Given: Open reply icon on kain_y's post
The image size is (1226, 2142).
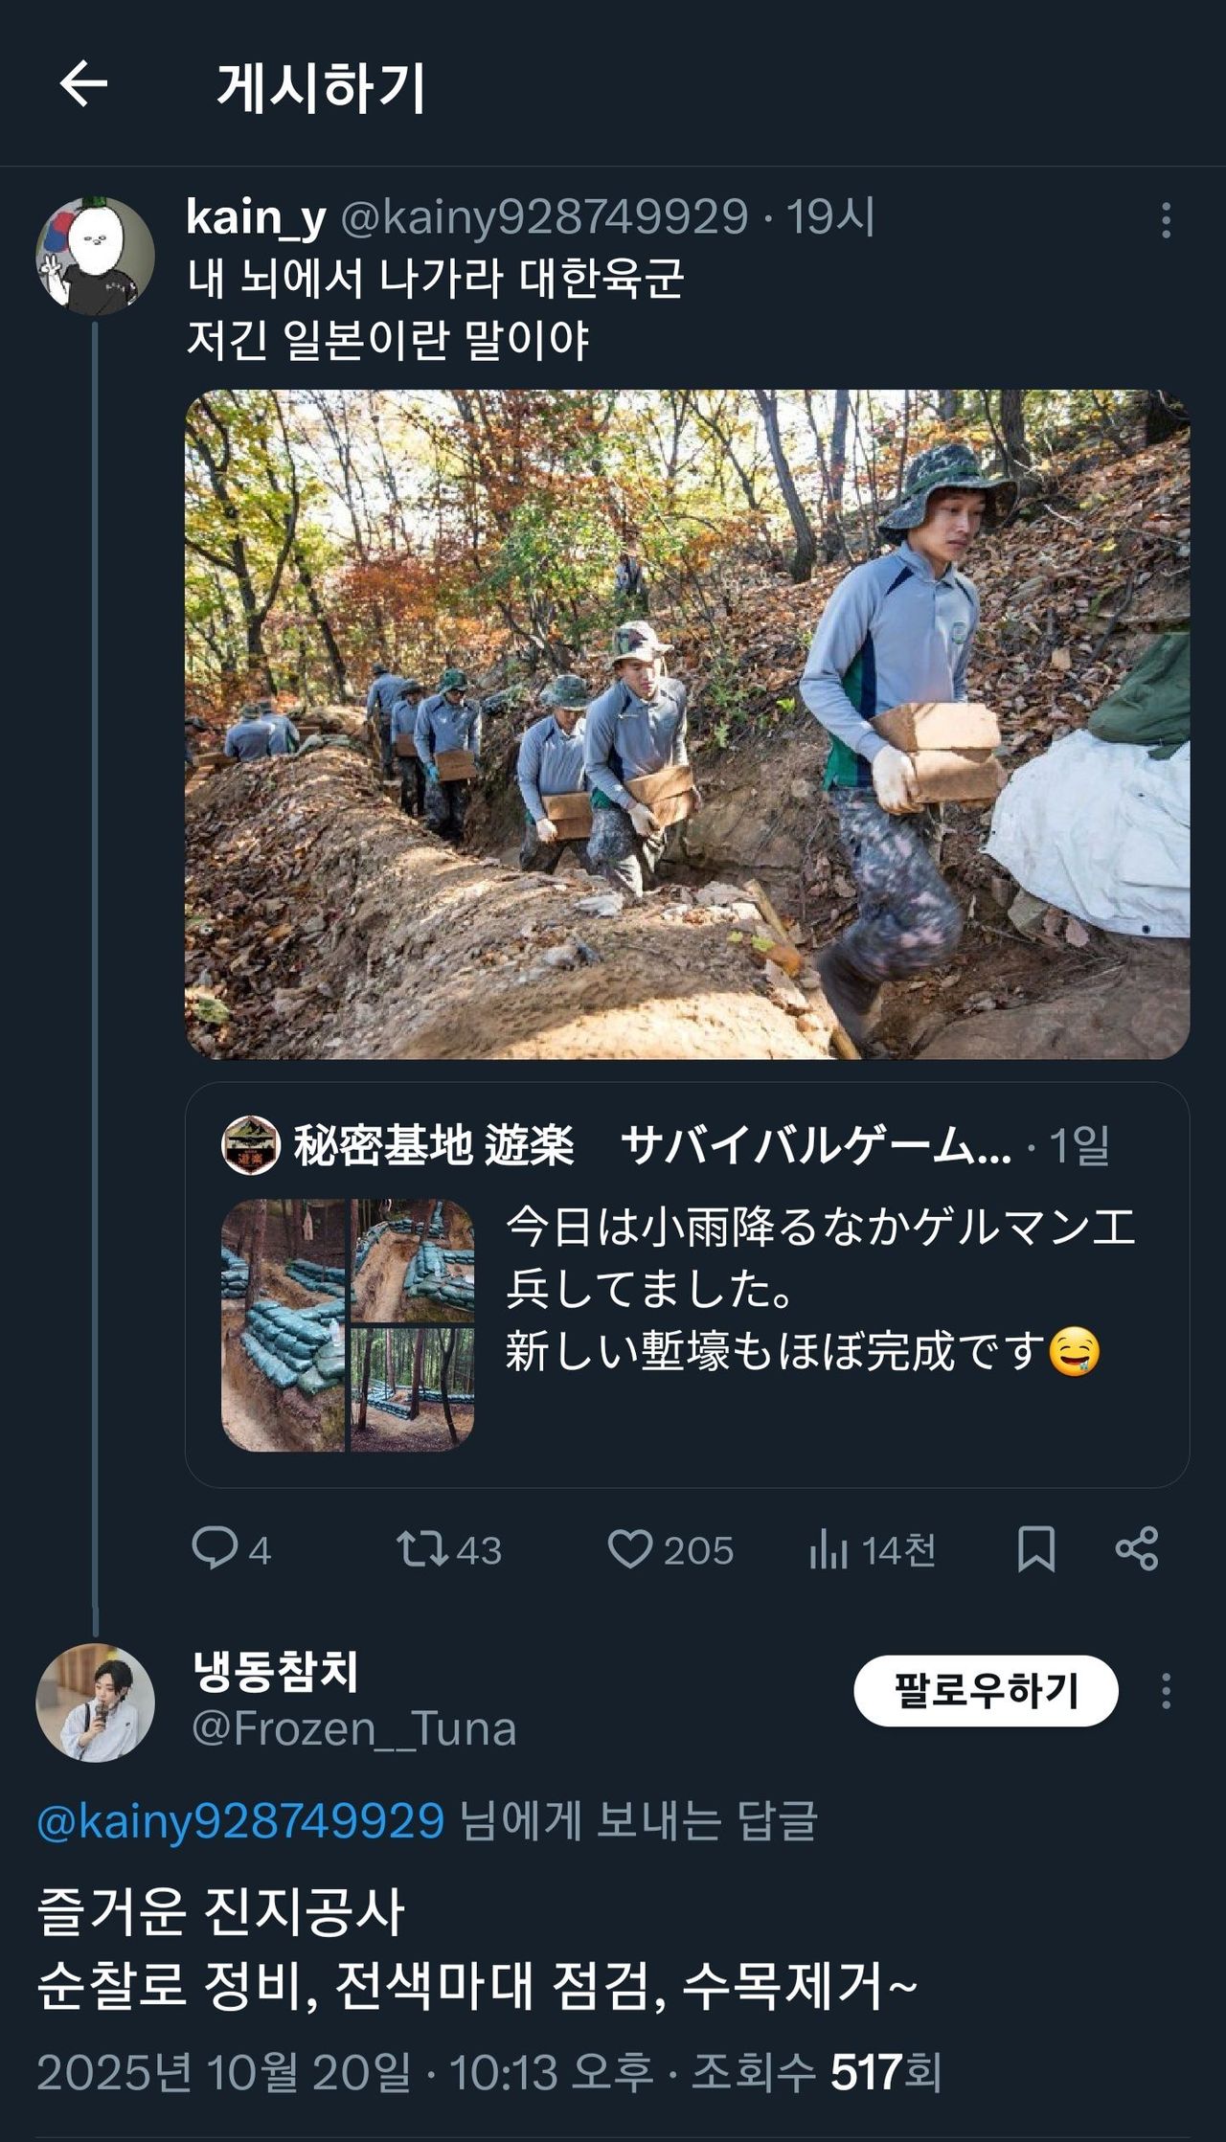Looking at the screenshot, I should 214,1547.
